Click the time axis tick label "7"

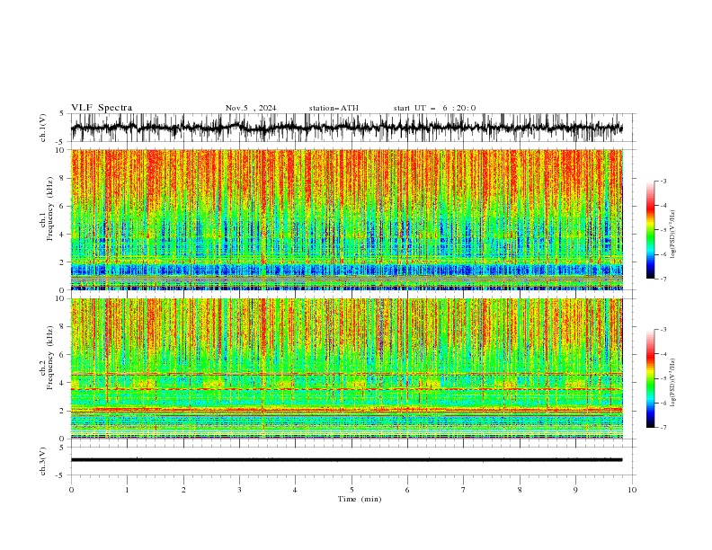pyautogui.click(x=464, y=490)
